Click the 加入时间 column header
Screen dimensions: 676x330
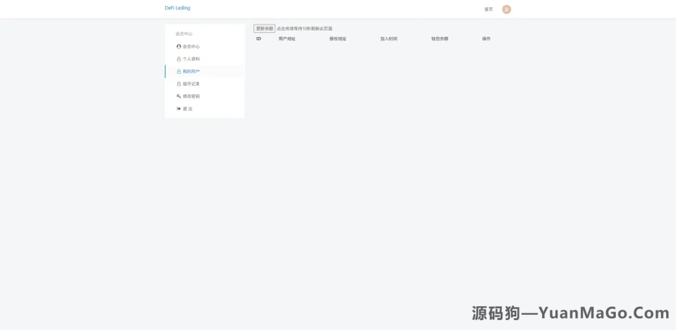click(x=389, y=39)
